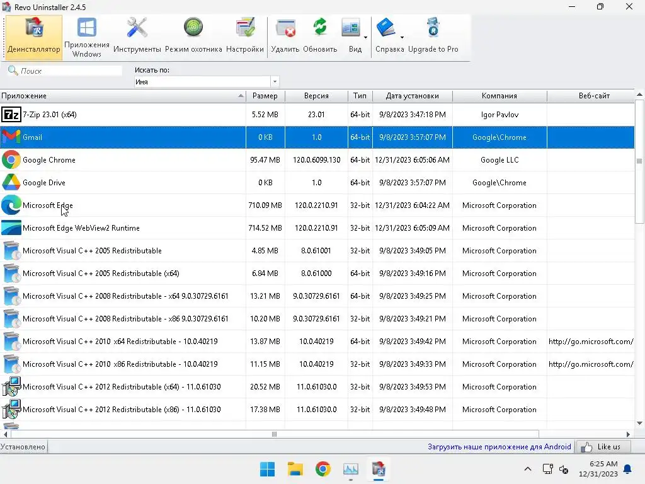Click the Вид view icon
Viewport: 645px width, 484px height.
[x=351, y=29]
